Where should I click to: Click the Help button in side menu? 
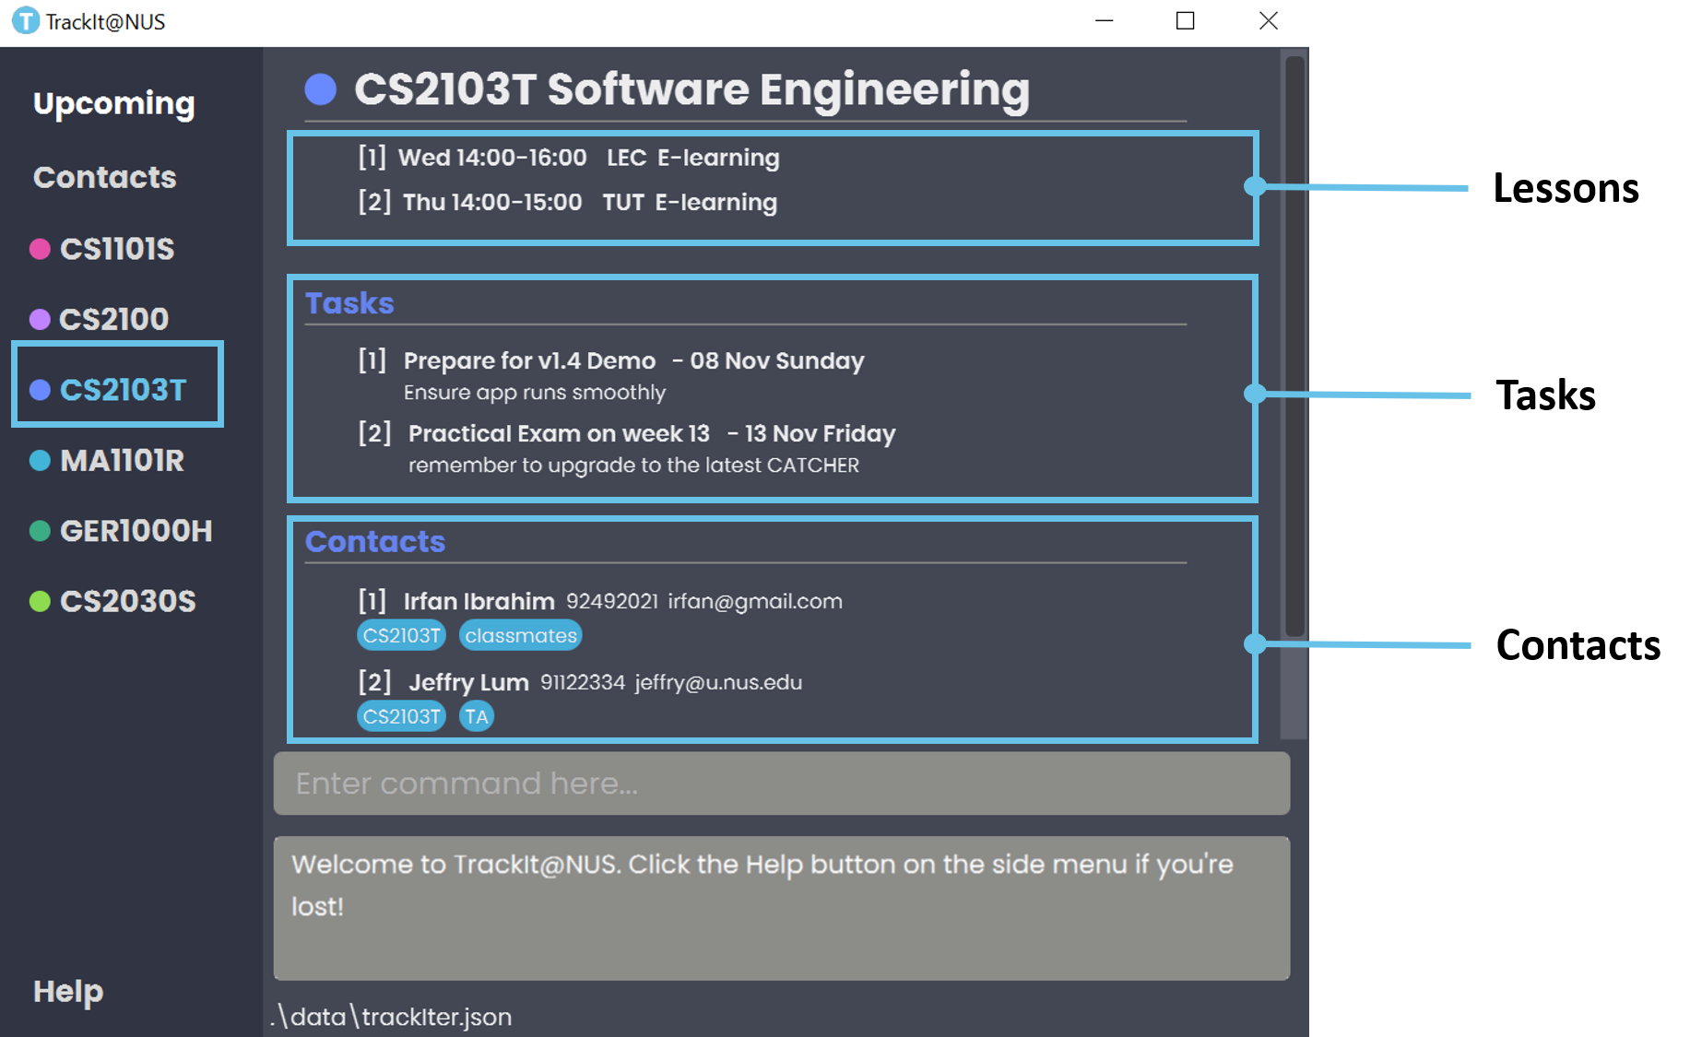[x=68, y=991]
